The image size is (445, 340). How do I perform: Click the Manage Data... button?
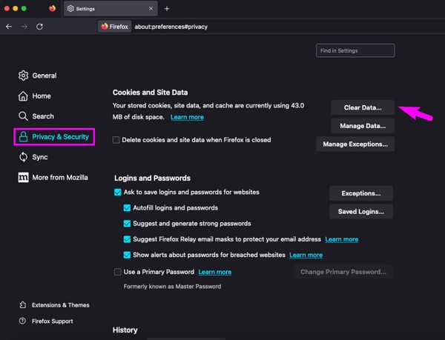(363, 126)
